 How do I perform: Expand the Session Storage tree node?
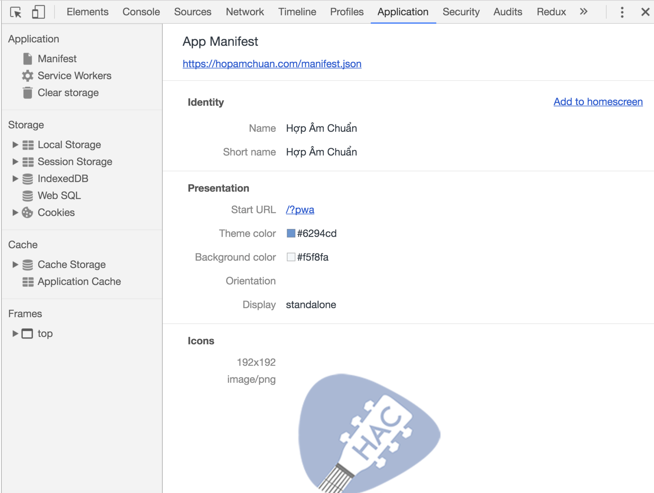(15, 161)
